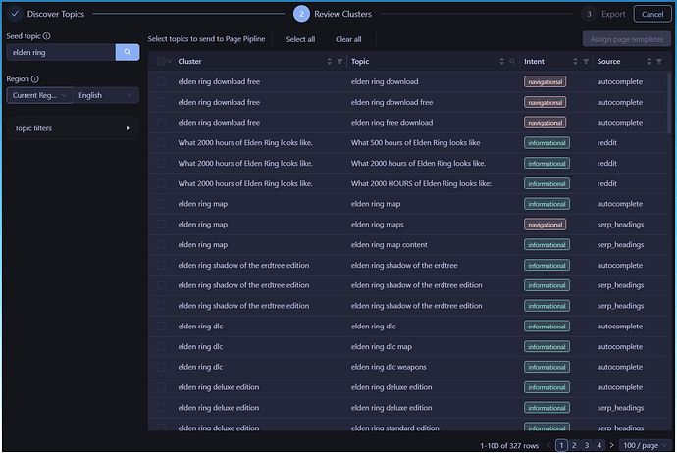
Task: Click the seed topic search button
Action: coord(128,52)
